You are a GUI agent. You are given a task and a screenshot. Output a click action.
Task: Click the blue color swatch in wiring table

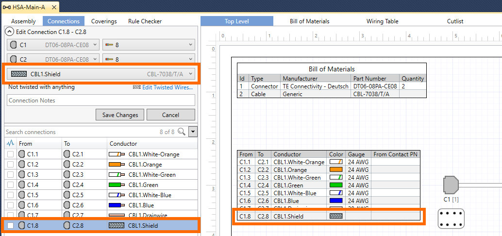click(x=336, y=201)
